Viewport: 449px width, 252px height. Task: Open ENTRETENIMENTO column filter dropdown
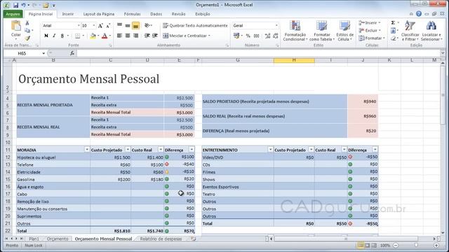[x=270, y=150]
